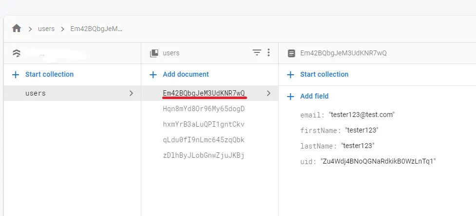Click the document icon beside Em42BQbgJeM3UdKNR7wQ header
Image resolution: width=476 pixels, height=216 pixels.
[291, 53]
